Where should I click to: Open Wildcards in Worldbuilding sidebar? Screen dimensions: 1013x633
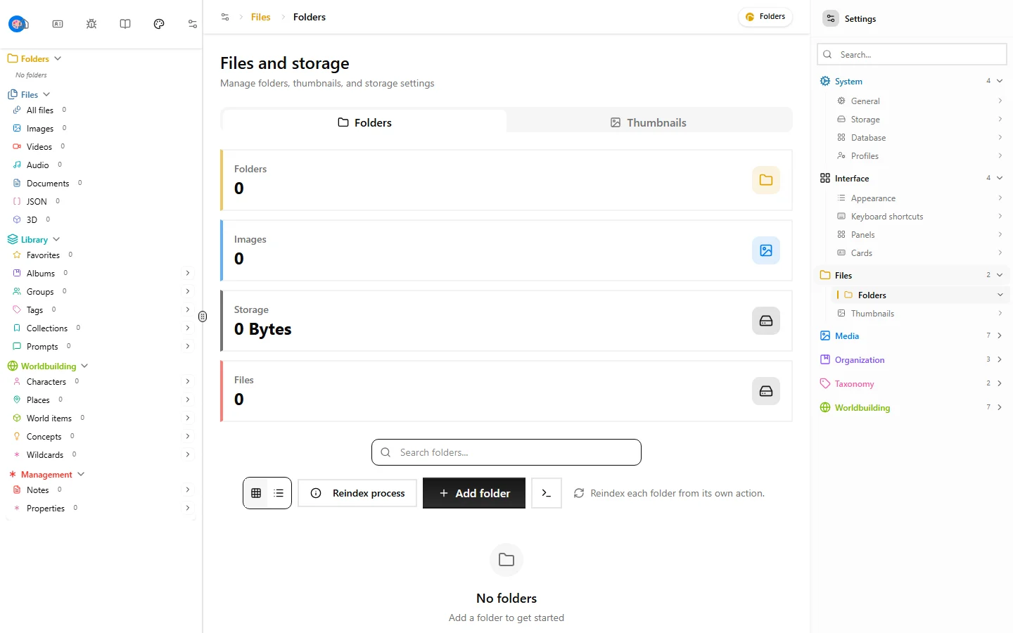pyautogui.click(x=45, y=455)
